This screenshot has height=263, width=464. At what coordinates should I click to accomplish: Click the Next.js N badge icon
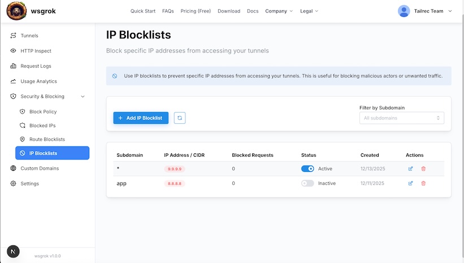tap(13, 252)
